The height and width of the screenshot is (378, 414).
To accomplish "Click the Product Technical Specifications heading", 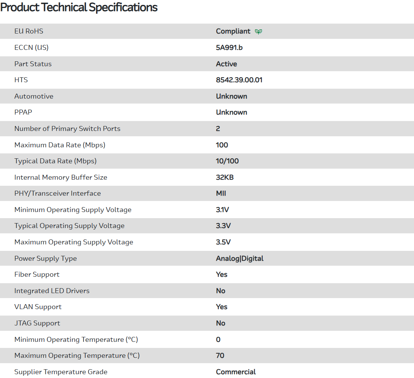I will (79, 8).
